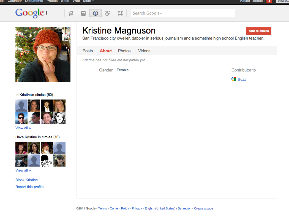Switch to the Posts tab
The height and width of the screenshot is (218, 289).
tap(88, 51)
